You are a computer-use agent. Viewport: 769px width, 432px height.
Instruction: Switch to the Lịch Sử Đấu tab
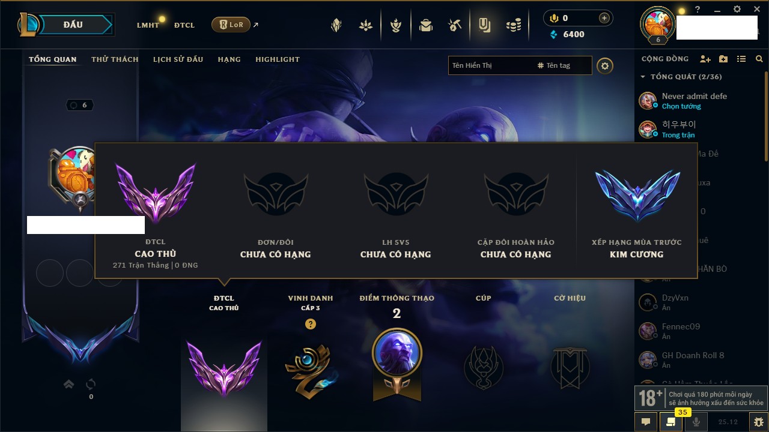pyautogui.click(x=178, y=59)
